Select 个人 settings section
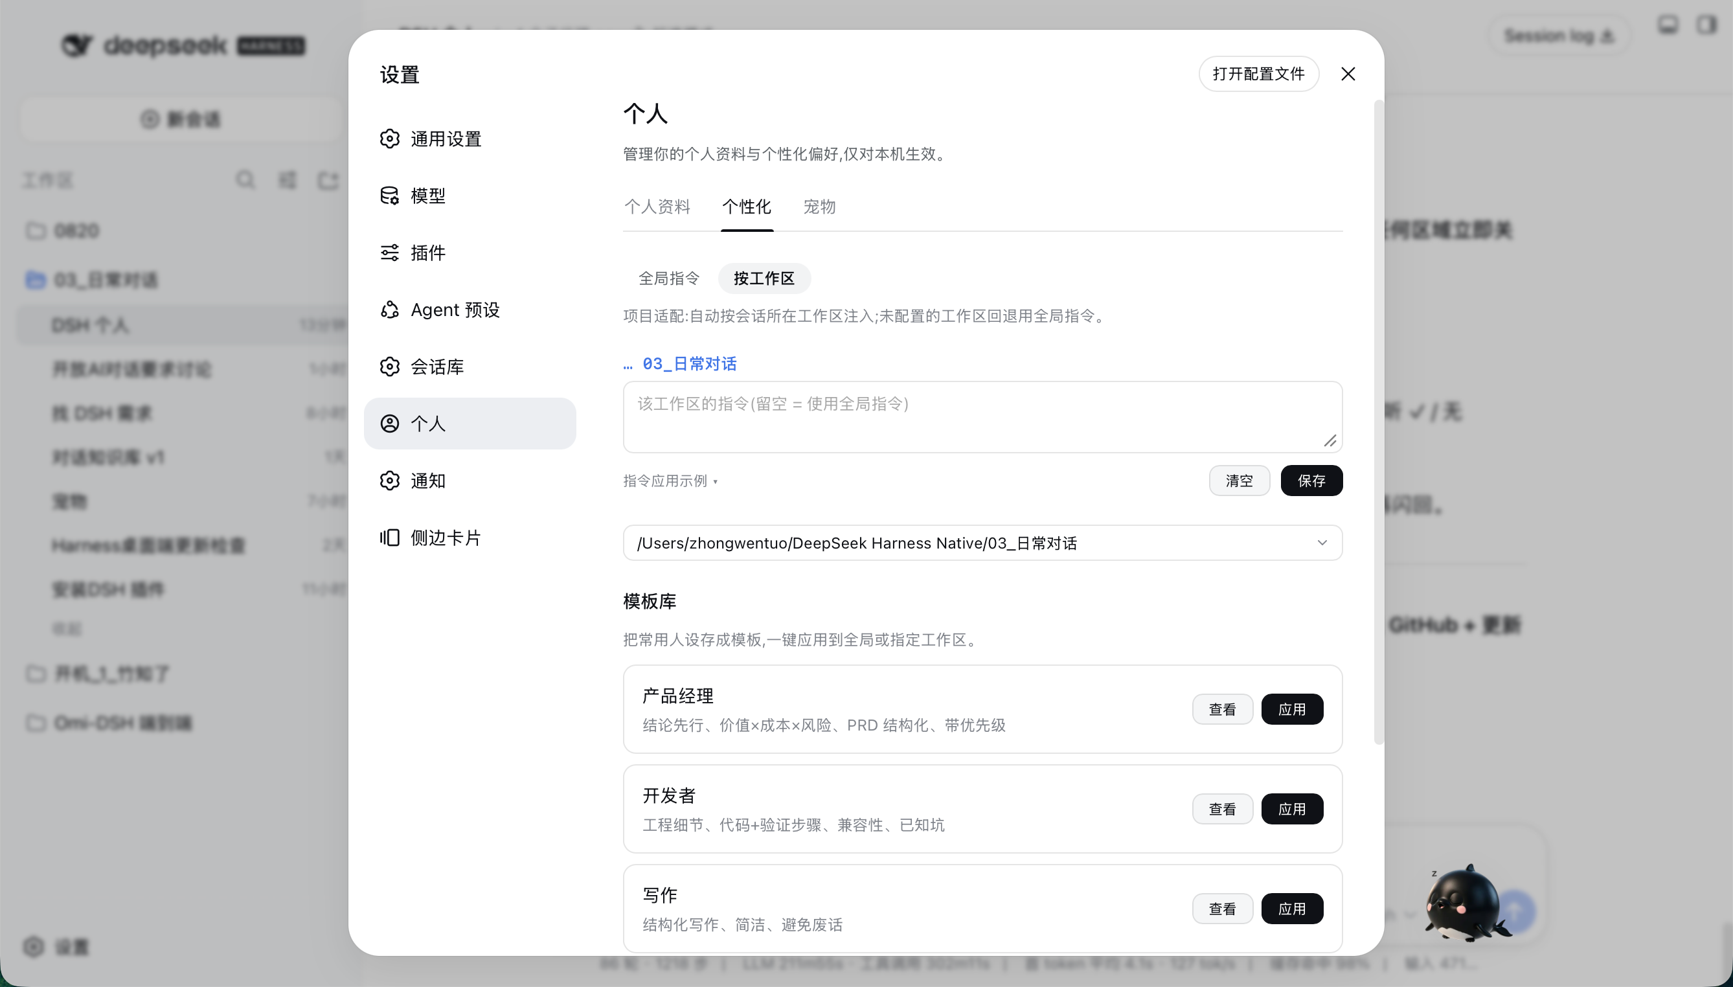 pos(470,424)
